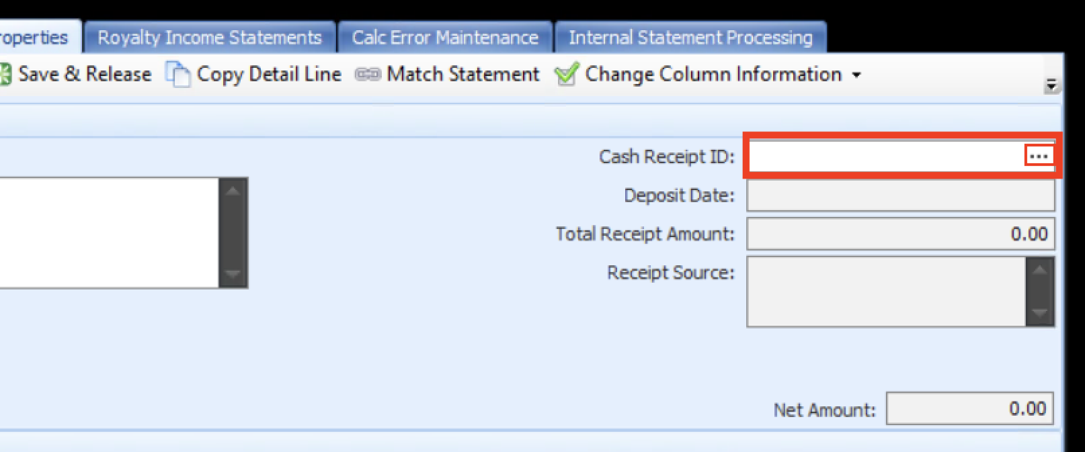Switch to the Royalty Income Statements tab
The image size is (1085, 452).
[x=209, y=38]
